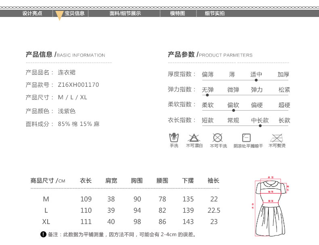
Task: Click the black exclamation icon beside 备注
Action: [44, 235]
